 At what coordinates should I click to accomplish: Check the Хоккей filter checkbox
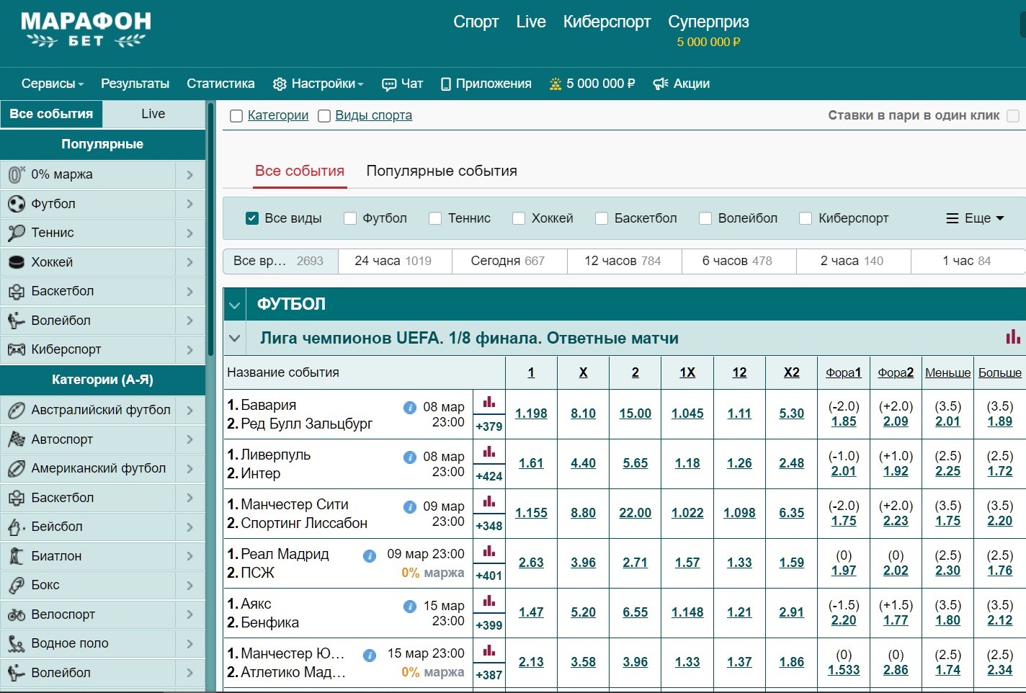pos(519,218)
